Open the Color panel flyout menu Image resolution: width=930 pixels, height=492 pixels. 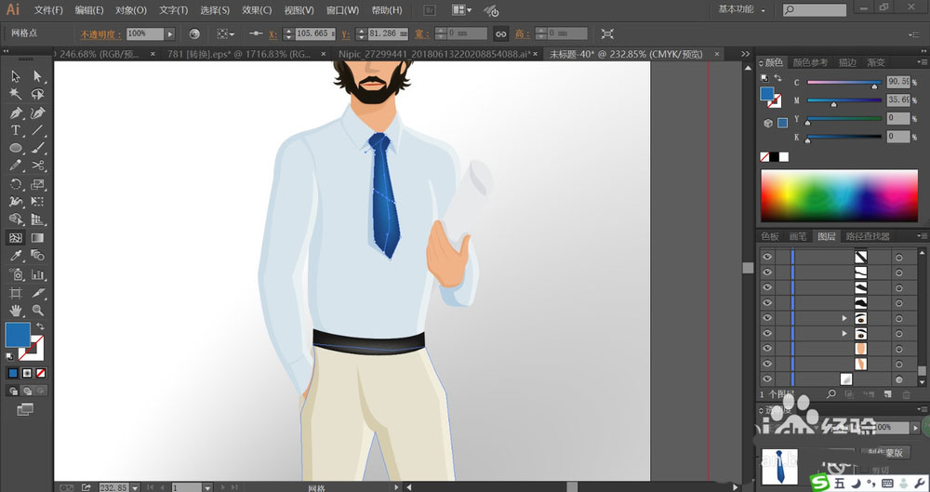coord(923,62)
